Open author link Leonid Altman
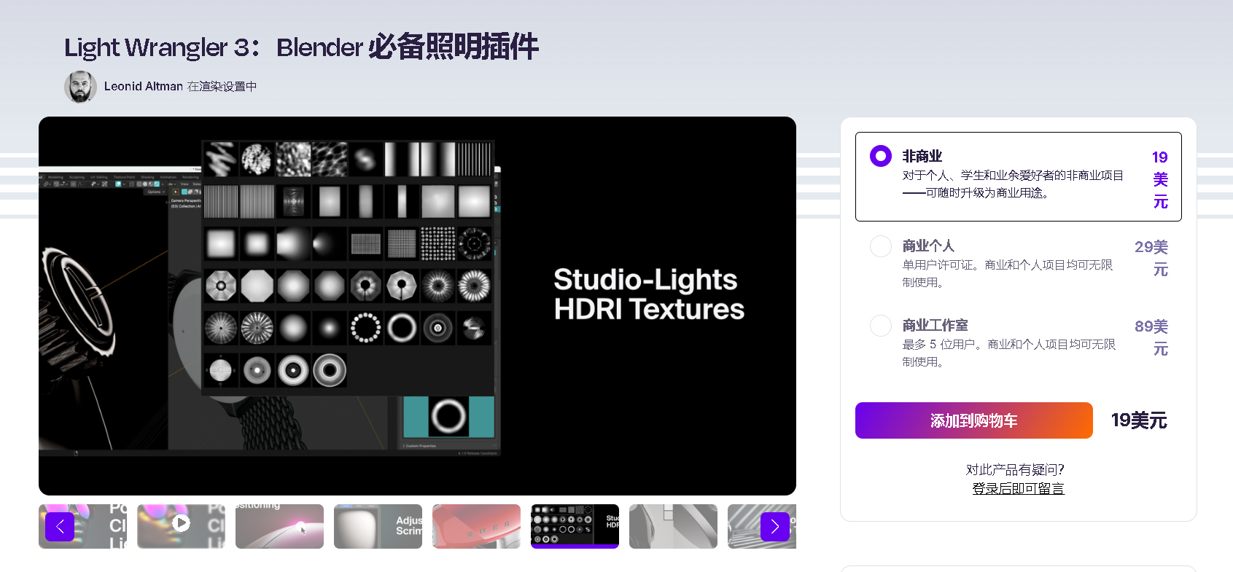The width and height of the screenshot is (1233, 572). click(144, 86)
